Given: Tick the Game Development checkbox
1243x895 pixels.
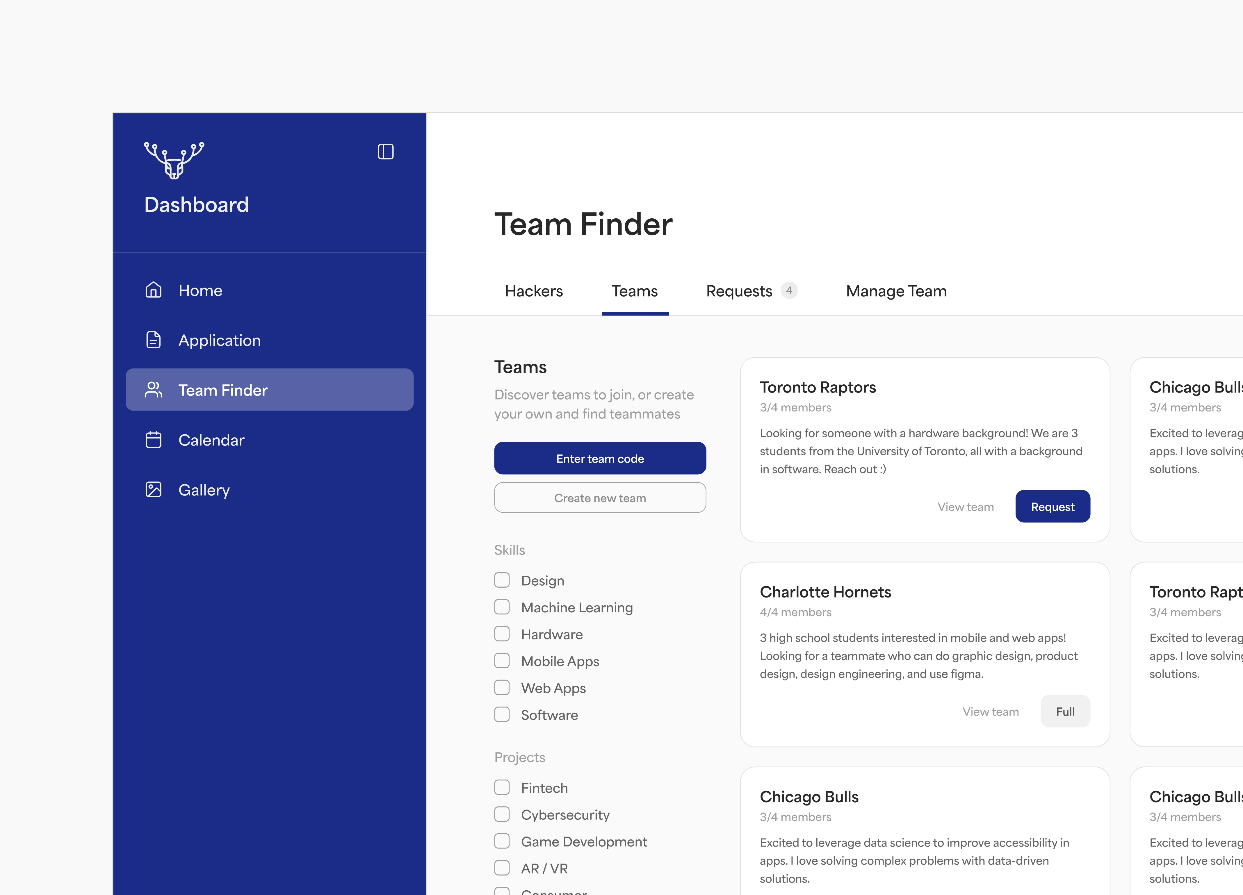Looking at the screenshot, I should (502, 841).
